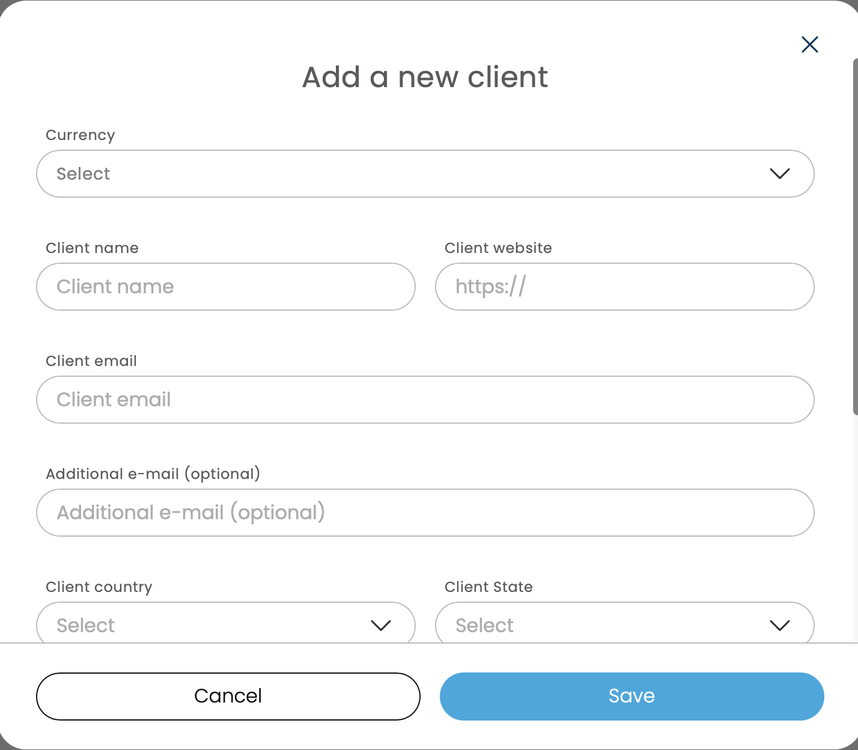858x750 pixels.
Task: Close the Add a new client dialog
Action: pos(809,44)
